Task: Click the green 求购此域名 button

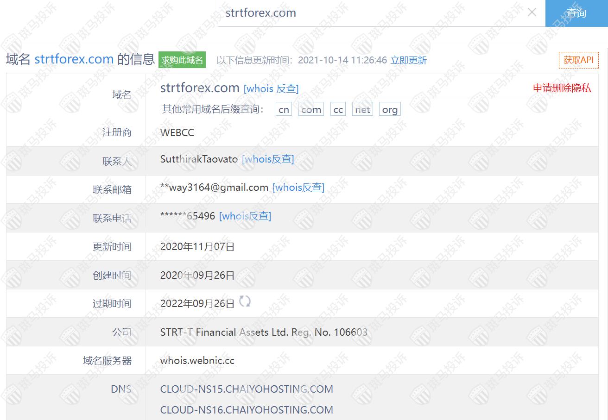Action: [x=182, y=60]
